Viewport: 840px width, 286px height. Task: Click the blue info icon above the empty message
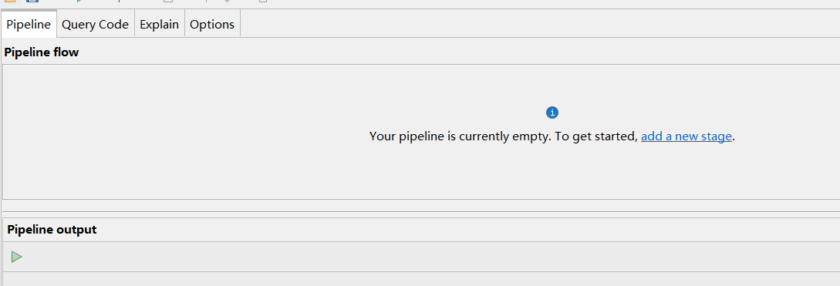coord(552,113)
